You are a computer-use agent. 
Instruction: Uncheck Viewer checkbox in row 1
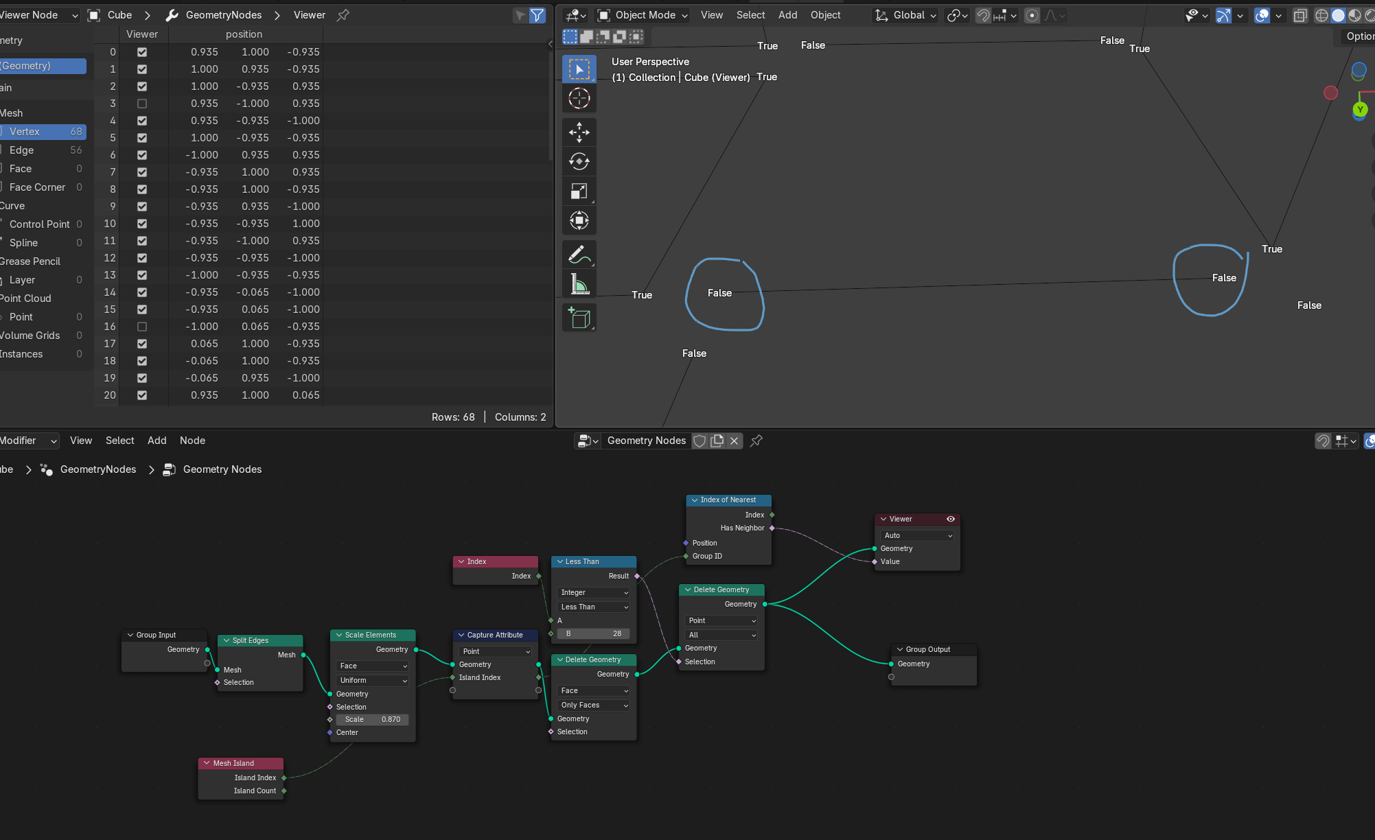(x=142, y=69)
